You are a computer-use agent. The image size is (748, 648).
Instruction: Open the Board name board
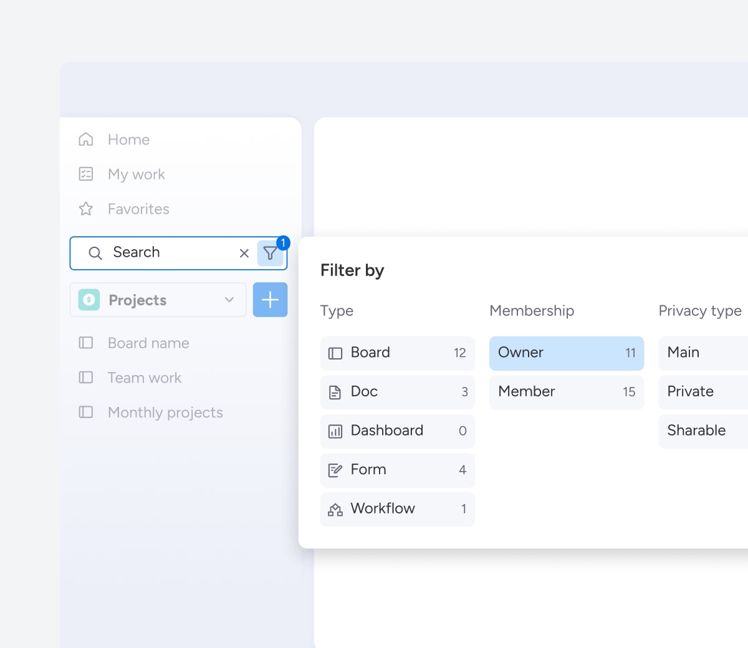(148, 343)
